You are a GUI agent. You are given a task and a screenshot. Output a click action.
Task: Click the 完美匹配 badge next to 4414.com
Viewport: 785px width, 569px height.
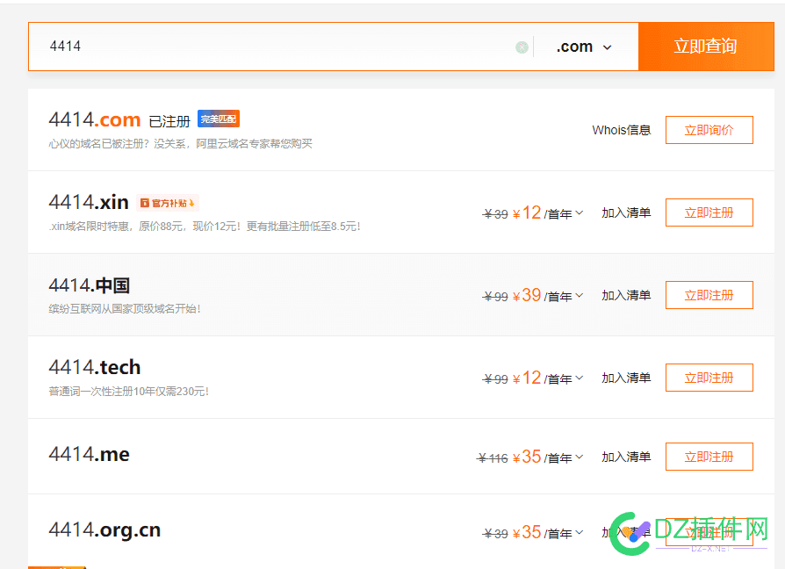(219, 119)
